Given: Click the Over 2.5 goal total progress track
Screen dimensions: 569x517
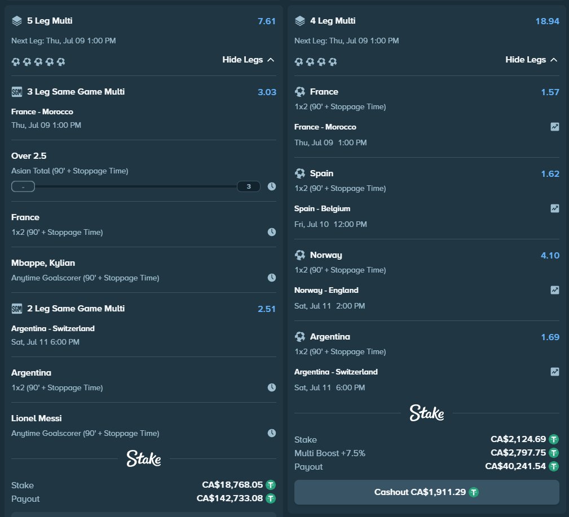Looking at the screenshot, I should 136,186.
